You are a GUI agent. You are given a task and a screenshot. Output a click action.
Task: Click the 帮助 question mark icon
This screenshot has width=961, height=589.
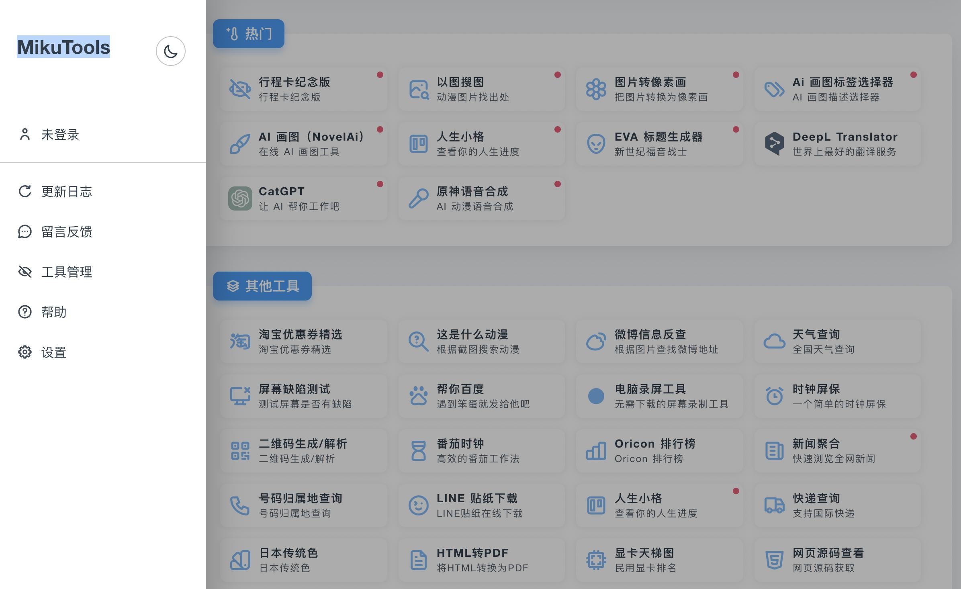[x=25, y=312]
